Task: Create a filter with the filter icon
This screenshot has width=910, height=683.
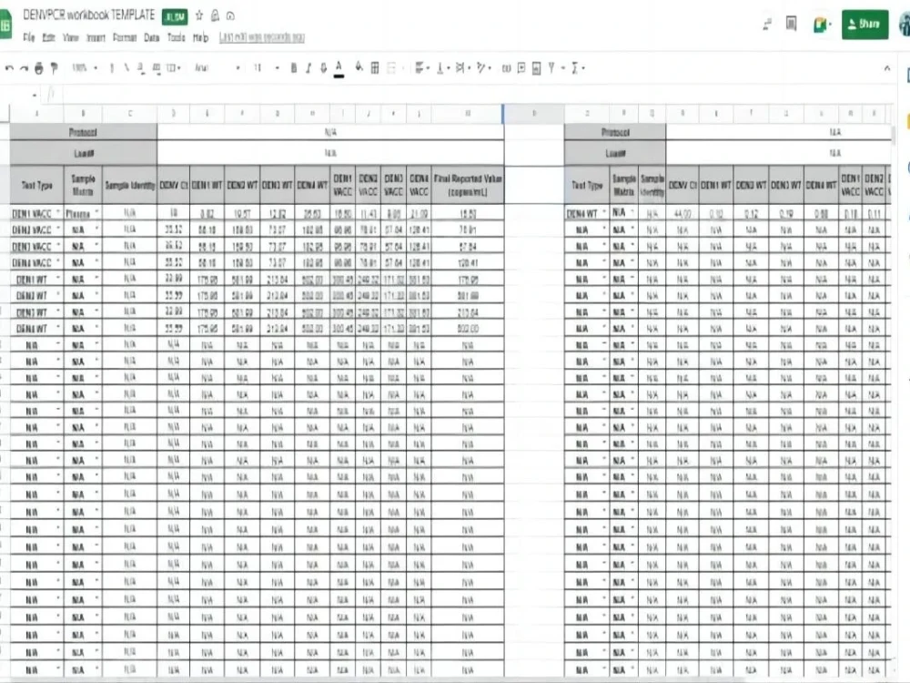Action: pos(551,68)
